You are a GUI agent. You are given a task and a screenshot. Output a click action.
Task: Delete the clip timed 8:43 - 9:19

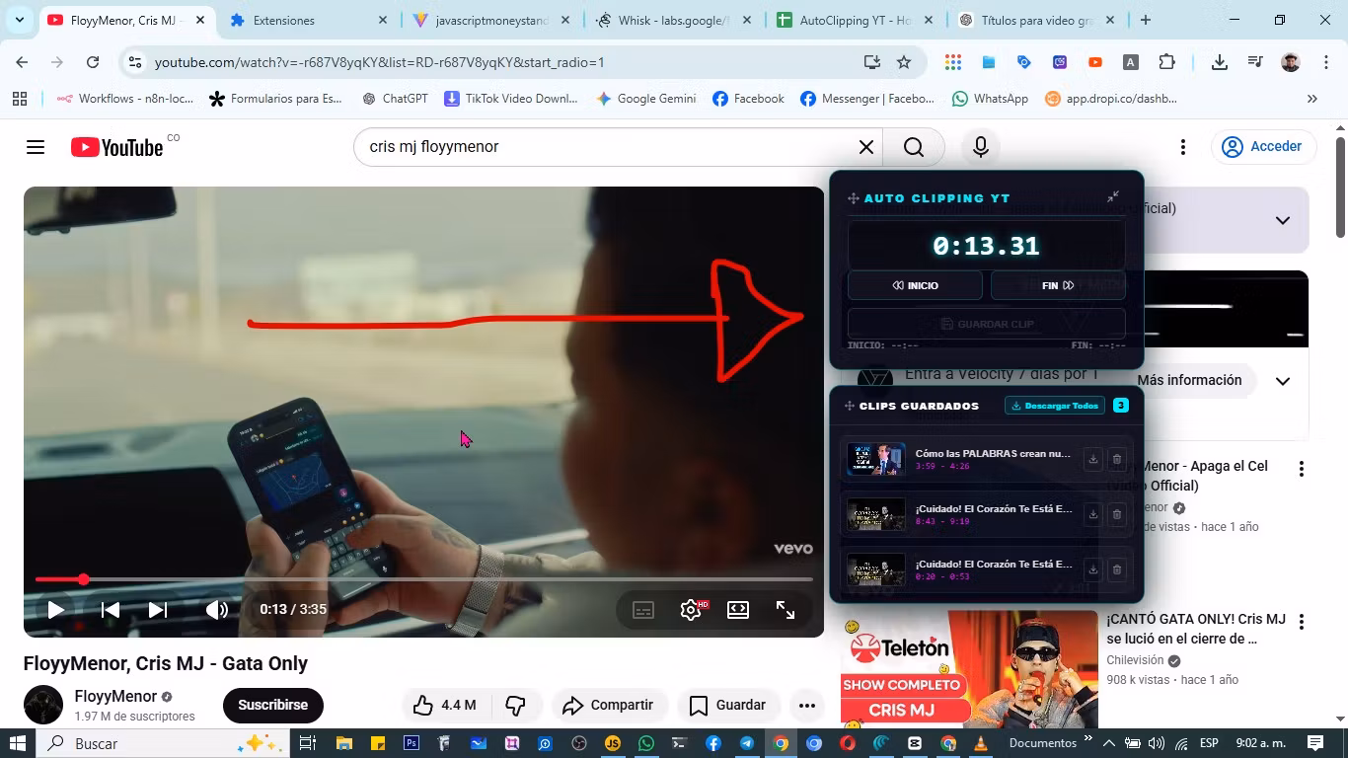1117,514
